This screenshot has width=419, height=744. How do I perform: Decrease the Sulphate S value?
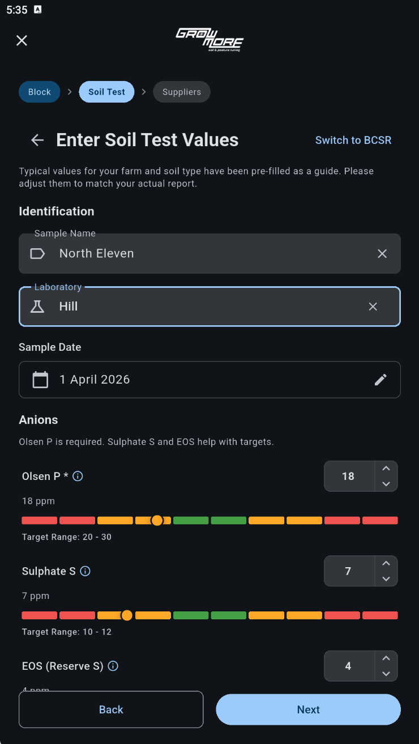point(386,579)
